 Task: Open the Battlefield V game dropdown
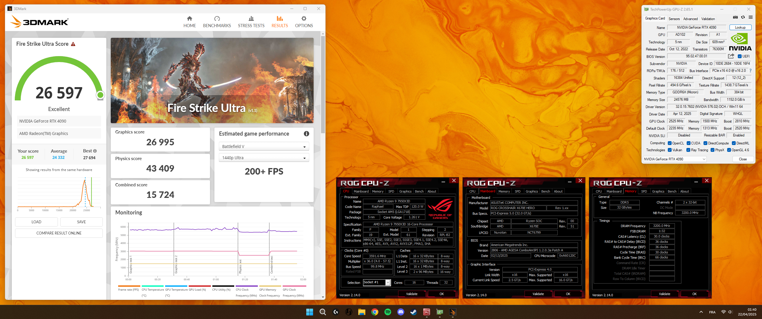[264, 147]
